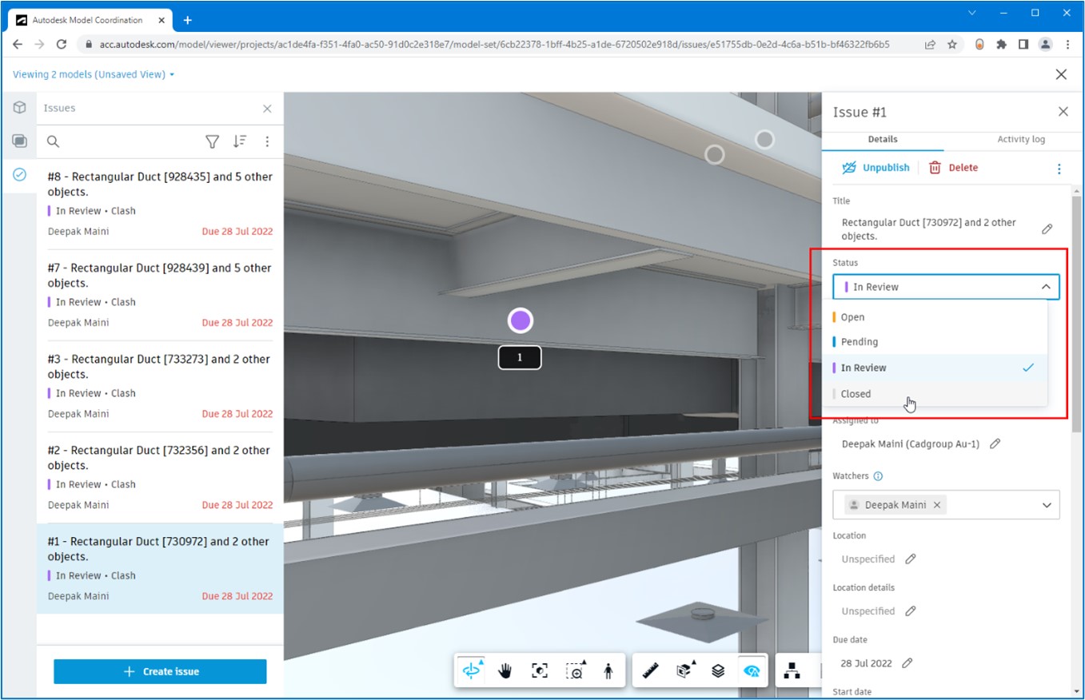Click the Create issue button
The height and width of the screenshot is (700, 1085).
(160, 671)
